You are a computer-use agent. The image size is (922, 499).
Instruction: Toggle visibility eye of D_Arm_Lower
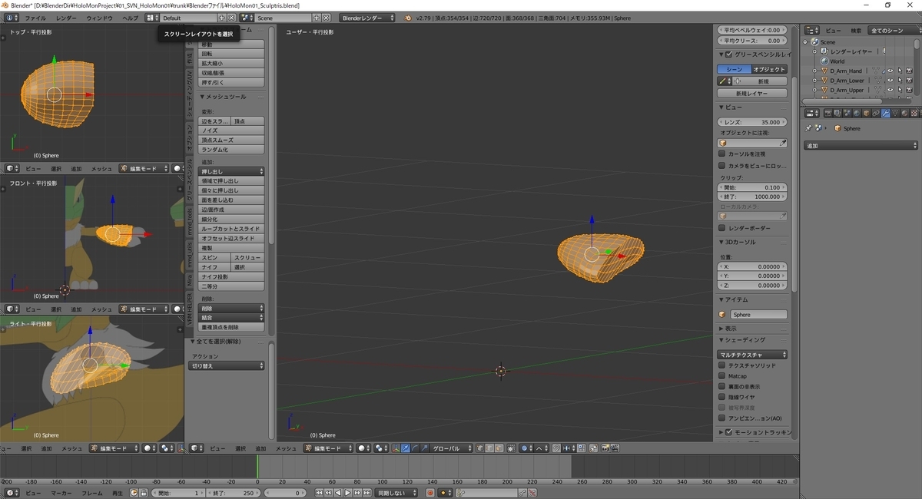tap(890, 80)
